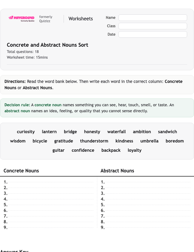This screenshot has width=194, height=252.
Task: Click the word 'wisdom' in word bank
Action: [x=18, y=141]
